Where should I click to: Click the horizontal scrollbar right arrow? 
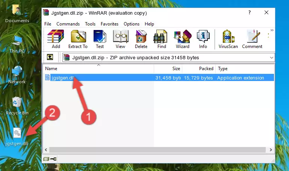[x=271, y=150]
